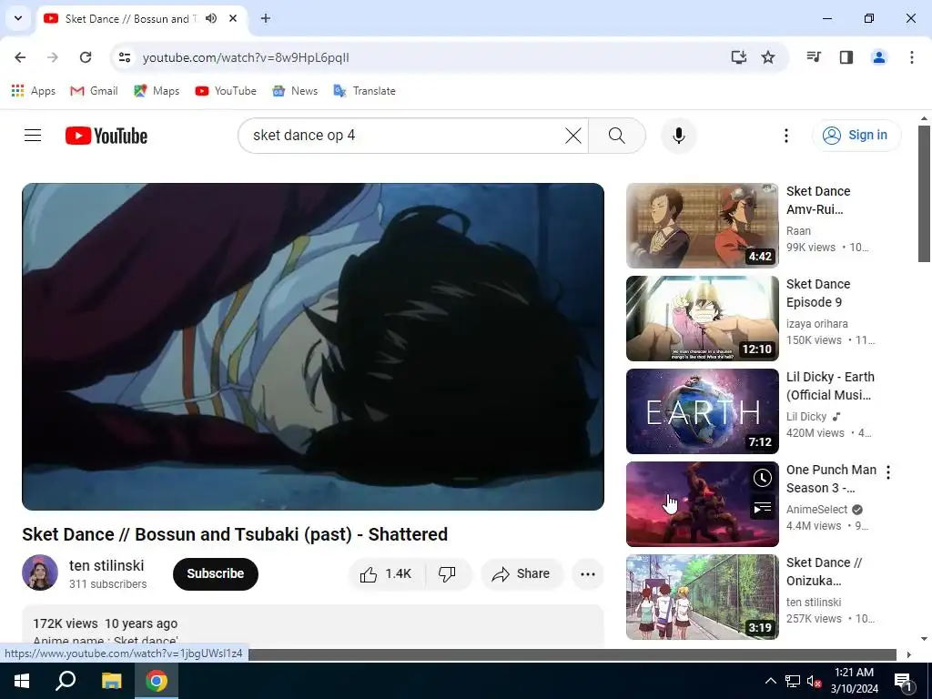Screen dimensions: 932x699
Task: Close the Sket Dance tab
Action: [x=233, y=18]
